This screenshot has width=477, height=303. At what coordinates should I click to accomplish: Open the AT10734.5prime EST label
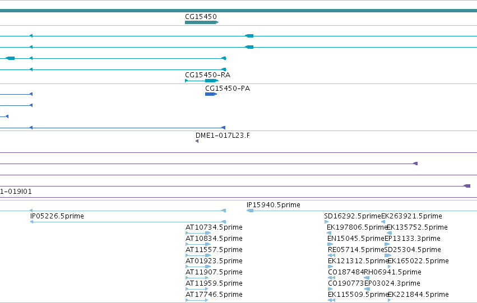(214, 227)
